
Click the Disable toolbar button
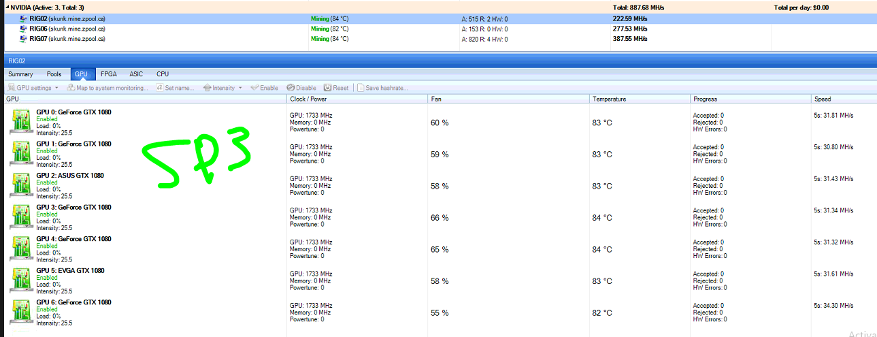[301, 88]
